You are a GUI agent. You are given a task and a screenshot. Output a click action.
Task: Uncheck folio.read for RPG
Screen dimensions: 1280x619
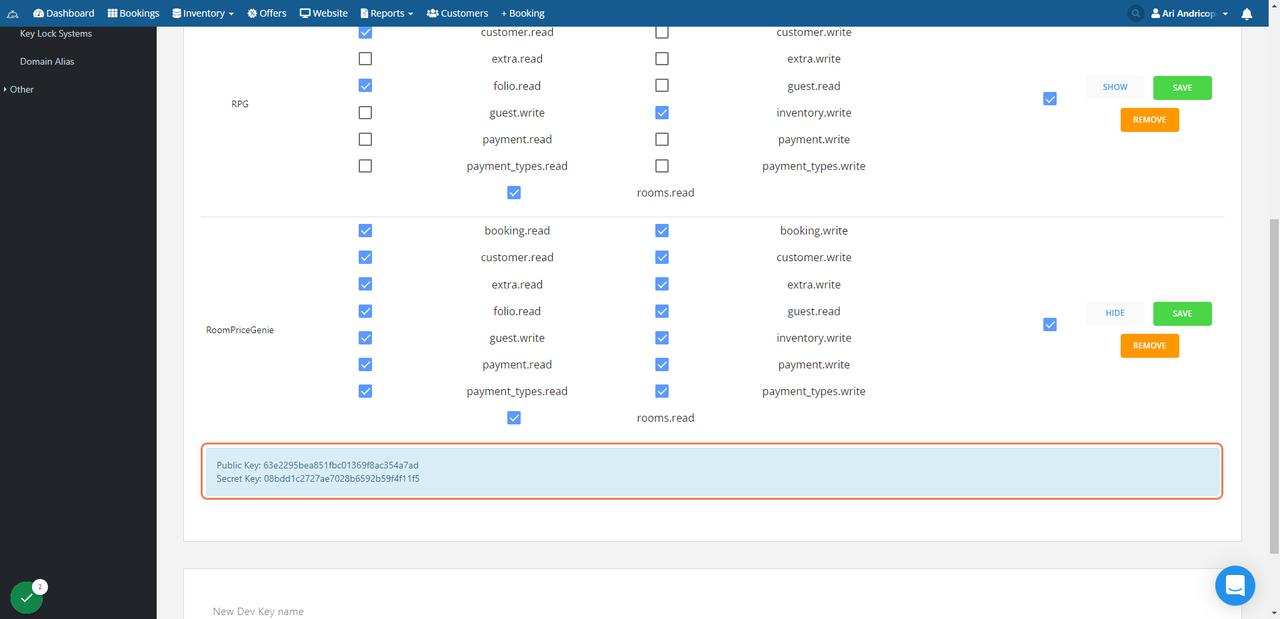pyautogui.click(x=365, y=85)
